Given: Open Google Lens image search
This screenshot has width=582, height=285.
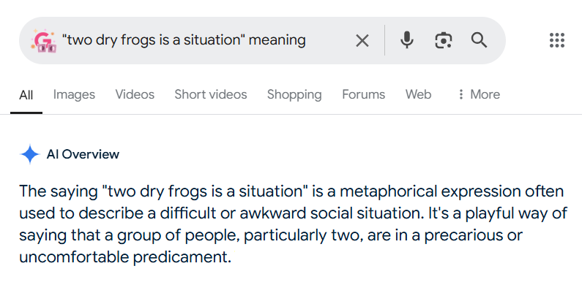Looking at the screenshot, I should click(443, 40).
